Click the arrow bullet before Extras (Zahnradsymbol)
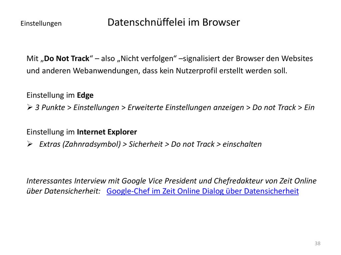Screen dimensions: 341x255 pyautogui.click(x=30, y=144)
